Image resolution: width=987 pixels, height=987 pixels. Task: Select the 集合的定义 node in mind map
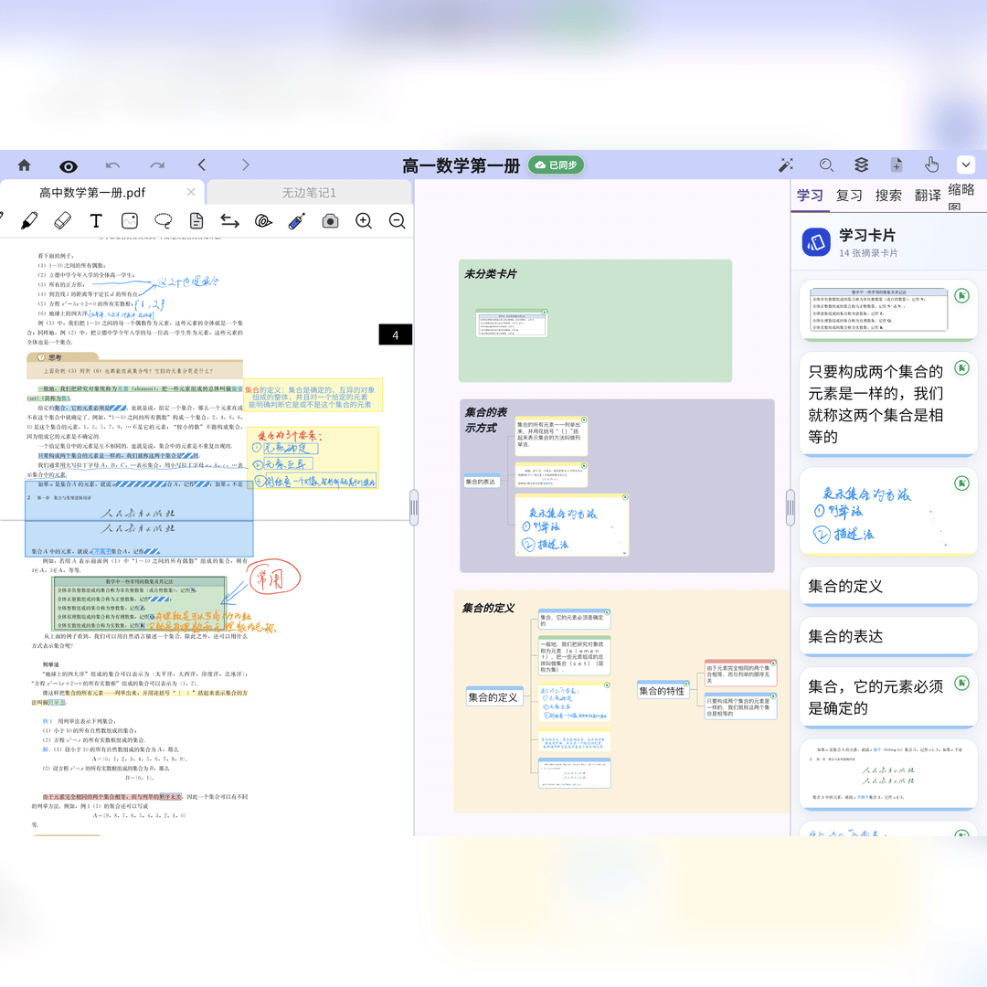[493, 697]
